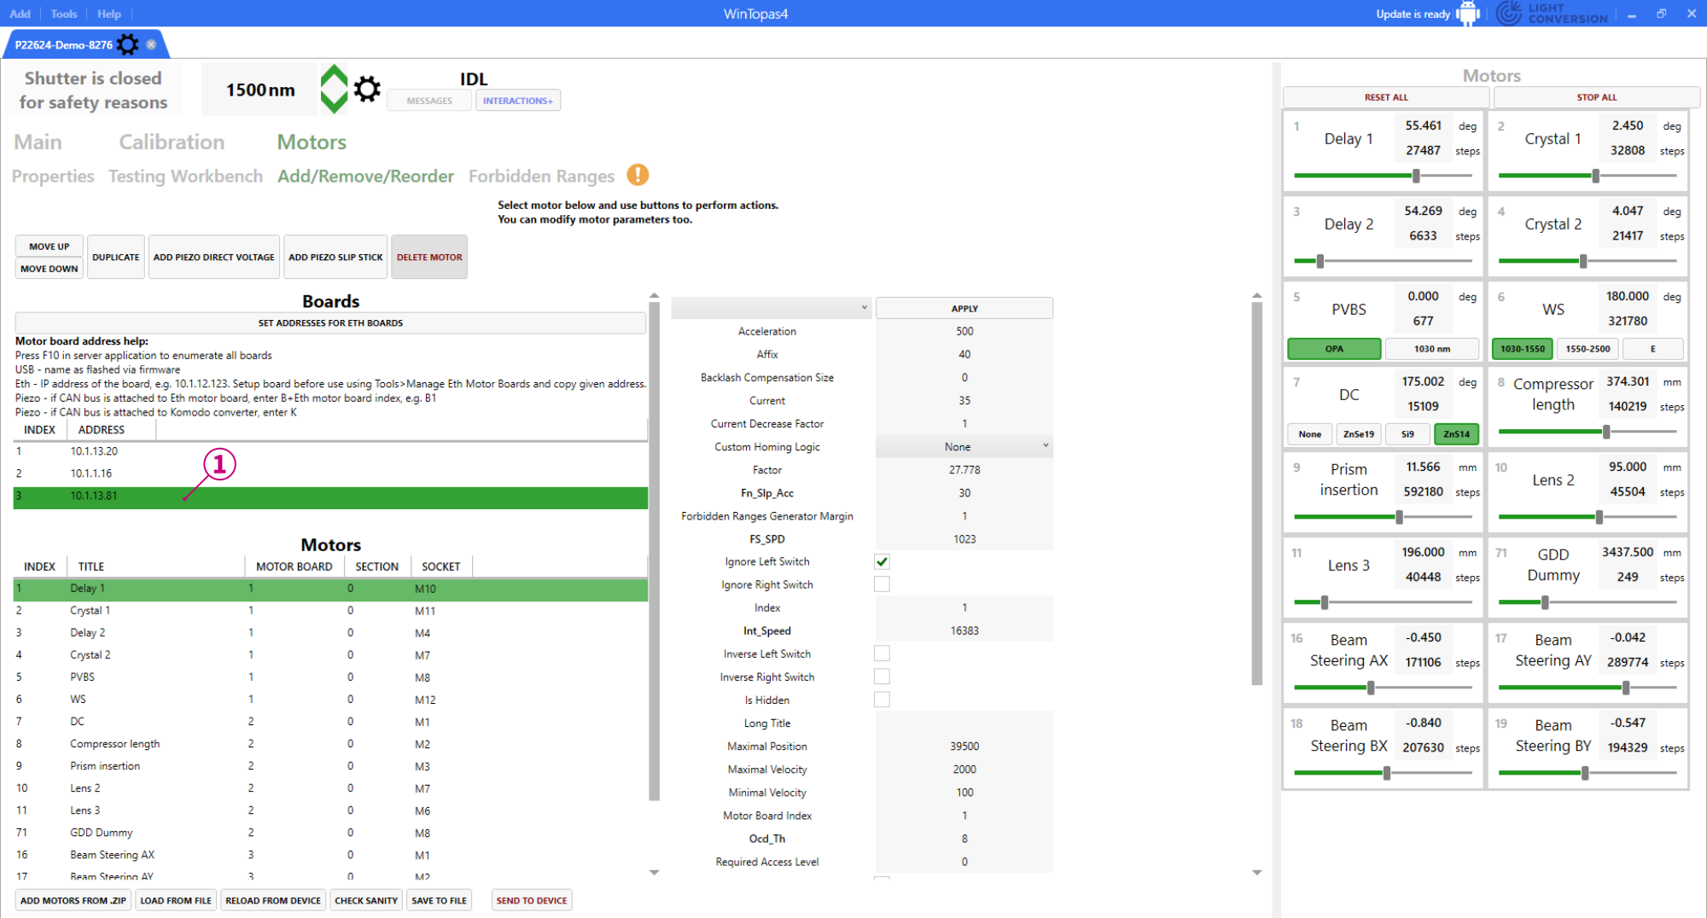
Task: Select the Crystal 1 row in the Motors table
Action: [x=171, y=610]
